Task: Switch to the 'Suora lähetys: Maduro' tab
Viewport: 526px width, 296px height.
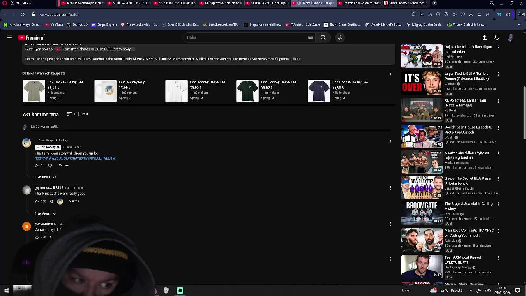Action: [405, 3]
